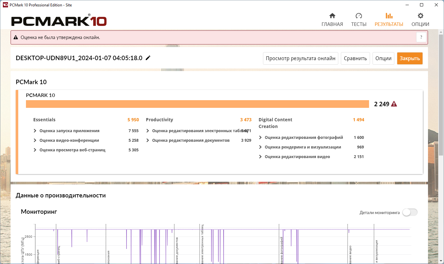444x264 pixels.
Task: Click the Digital Content Creation score 1 494
Action: point(358,120)
